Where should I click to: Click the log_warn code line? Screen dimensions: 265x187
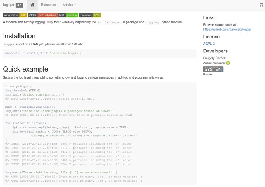61,173
